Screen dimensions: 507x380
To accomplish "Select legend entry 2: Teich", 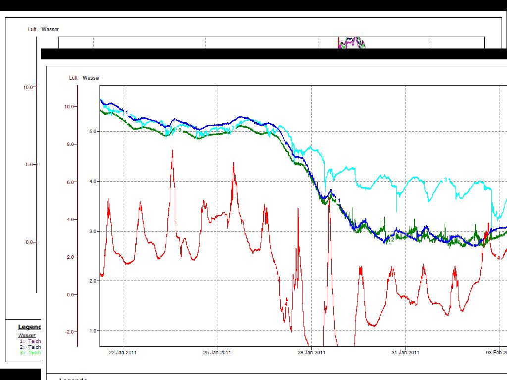I will (30, 347).
